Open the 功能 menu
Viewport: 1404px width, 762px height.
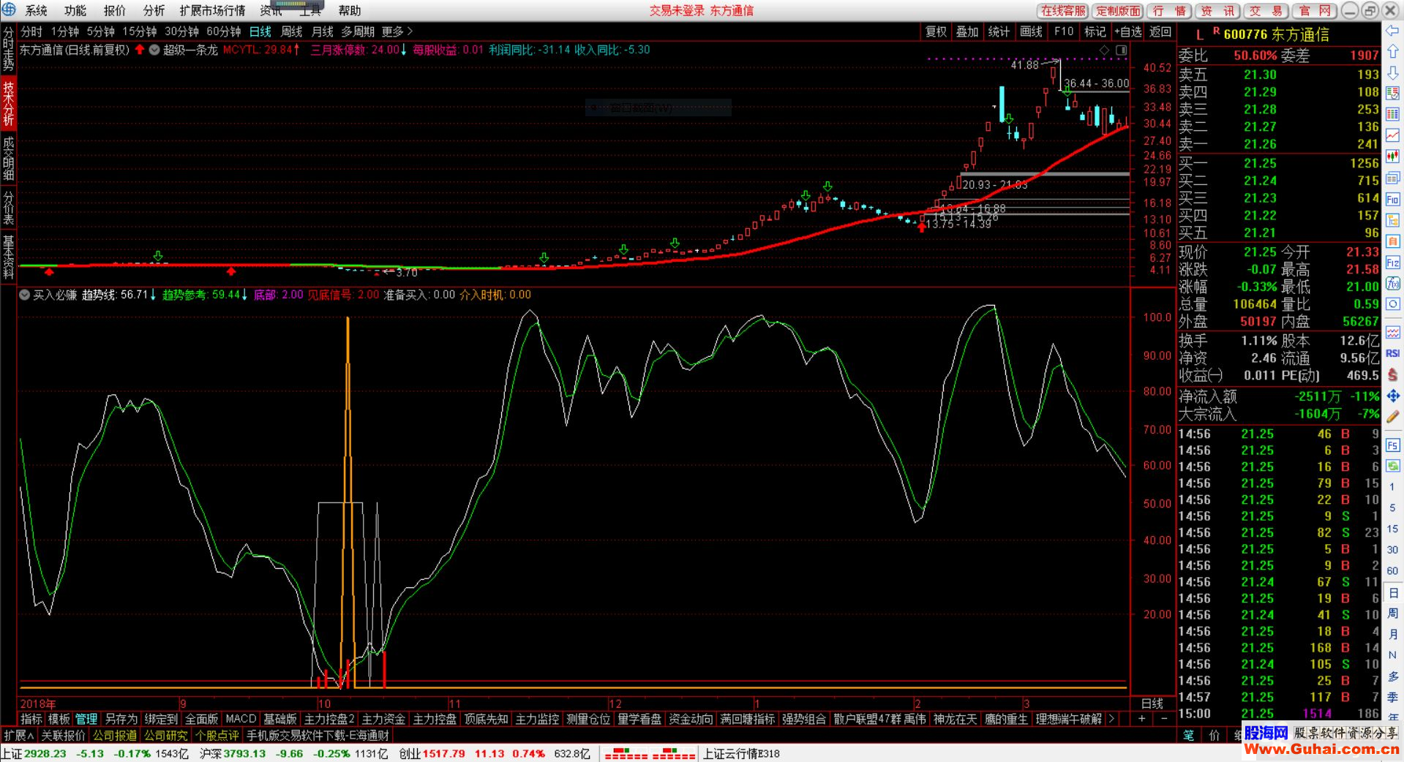75,10
